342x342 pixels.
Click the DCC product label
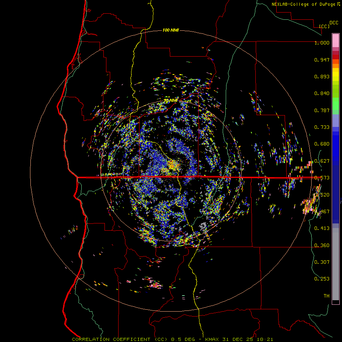334,23
